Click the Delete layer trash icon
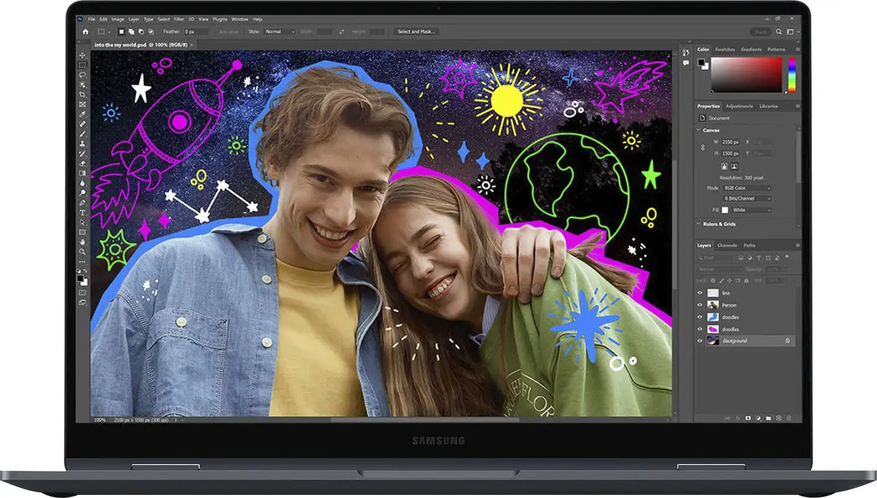The height and width of the screenshot is (498, 877). click(789, 418)
